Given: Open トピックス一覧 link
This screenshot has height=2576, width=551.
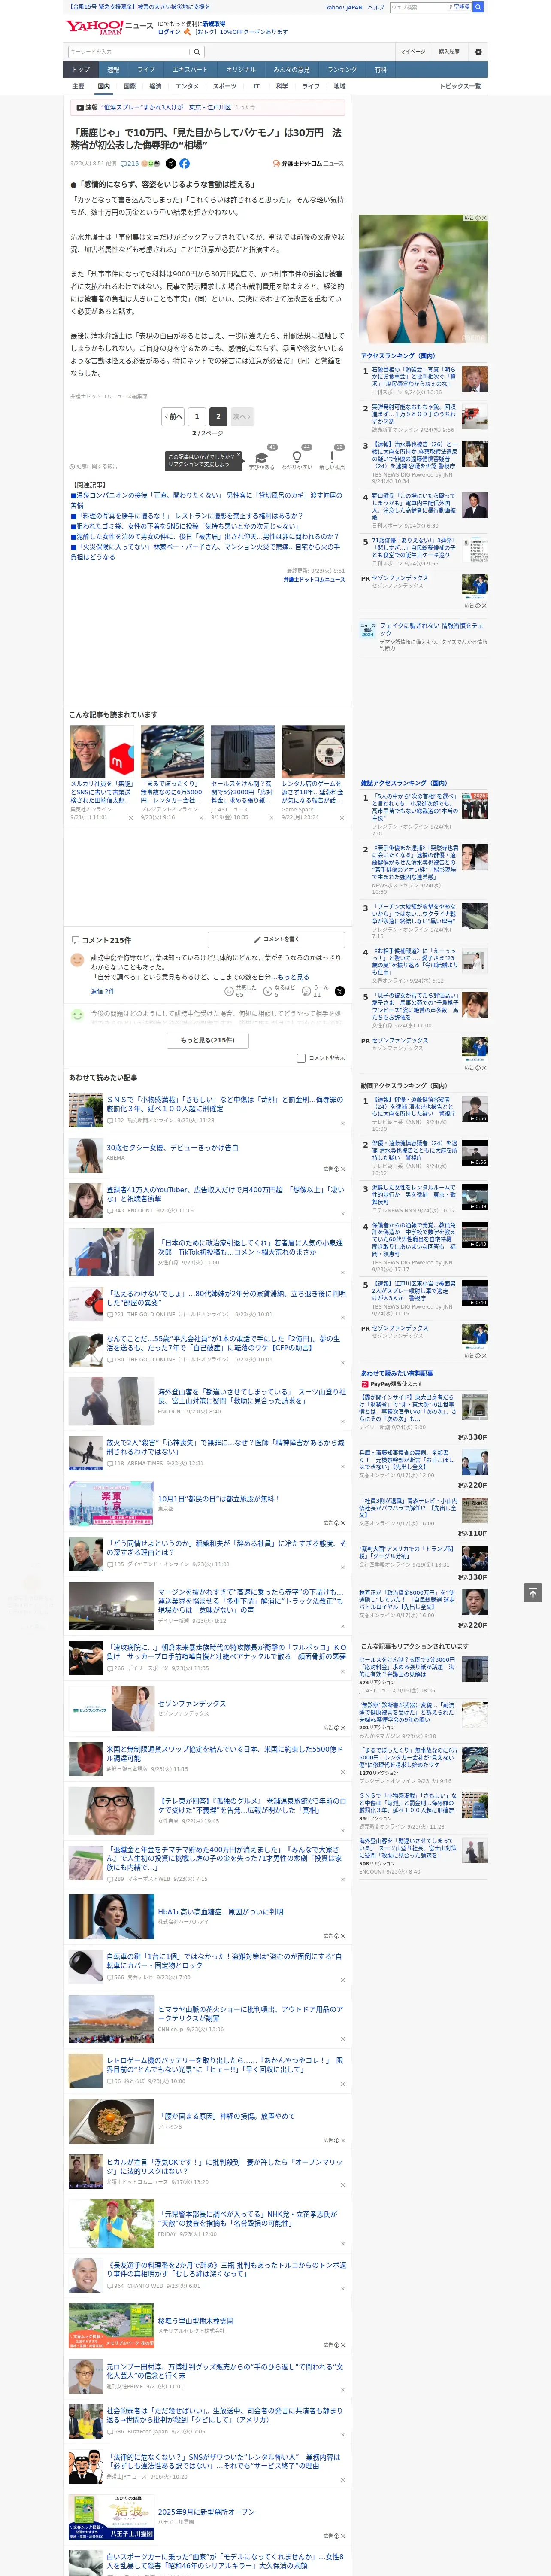Looking at the screenshot, I should (460, 86).
